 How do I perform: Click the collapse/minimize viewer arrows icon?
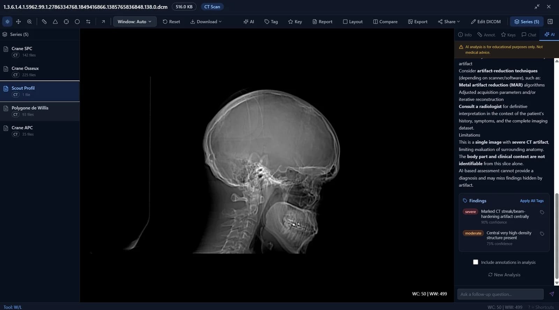click(x=537, y=7)
